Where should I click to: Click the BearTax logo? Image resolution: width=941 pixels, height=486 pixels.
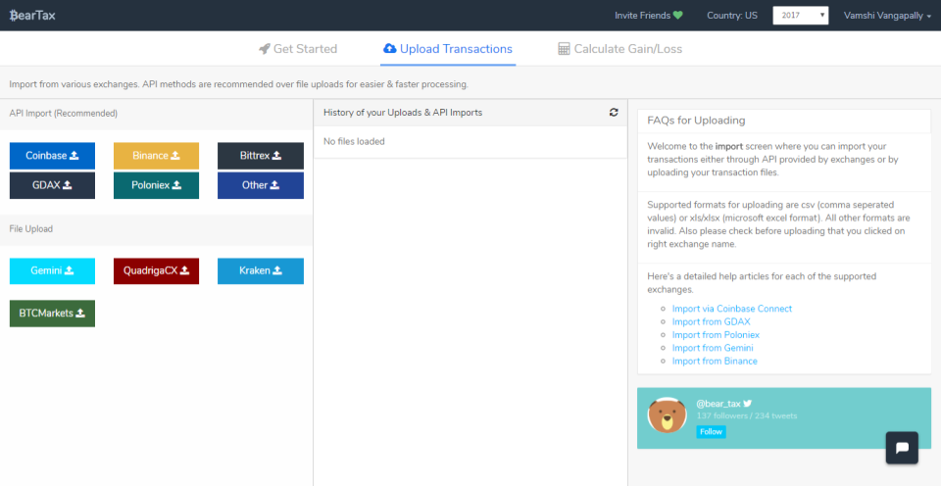[32, 16]
